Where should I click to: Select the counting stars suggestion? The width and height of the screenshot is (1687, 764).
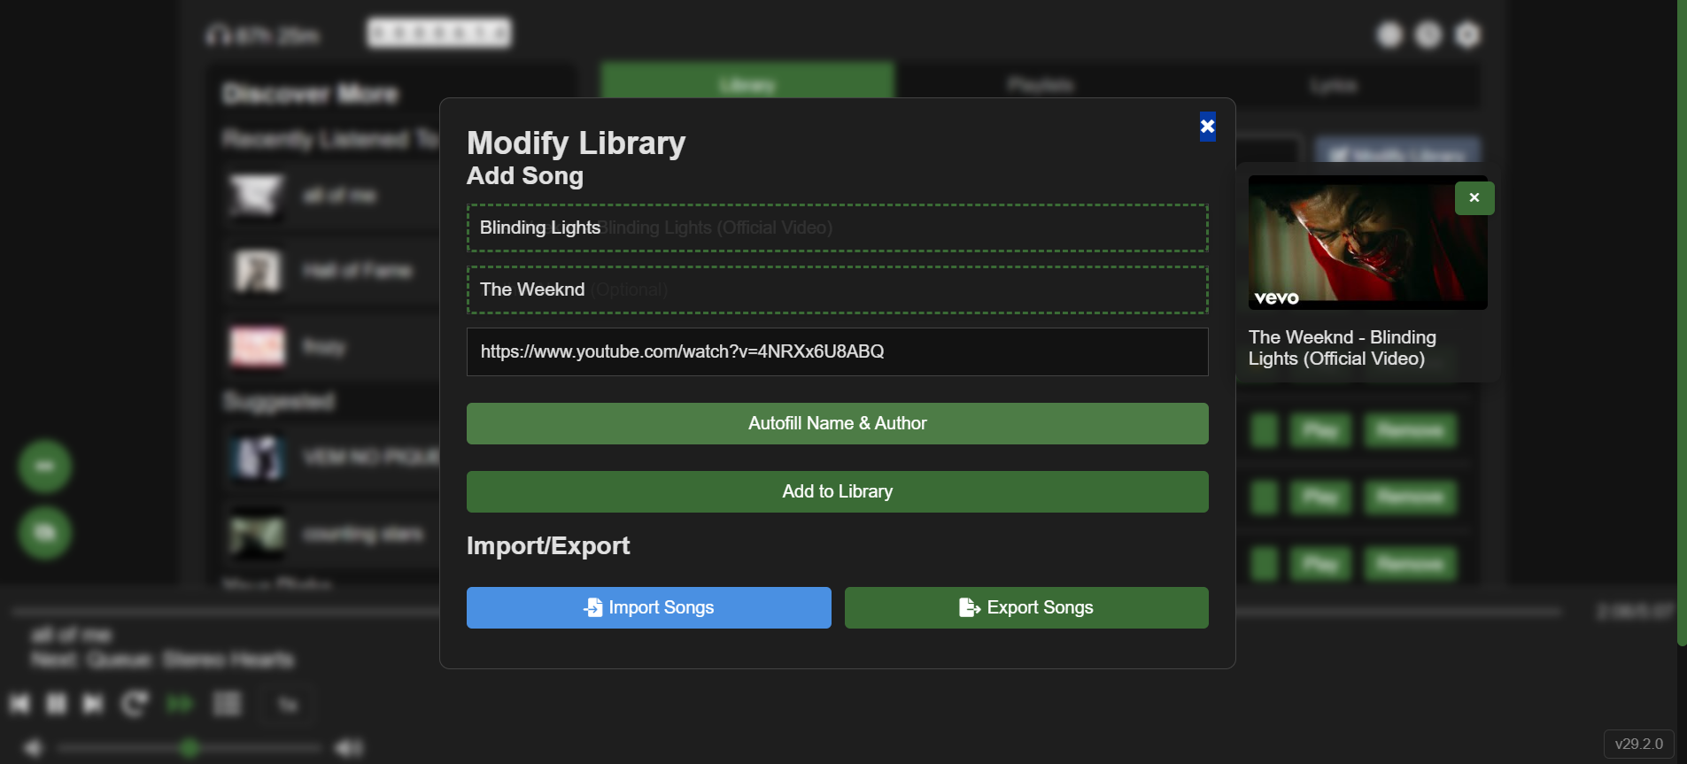pyautogui.click(x=332, y=534)
